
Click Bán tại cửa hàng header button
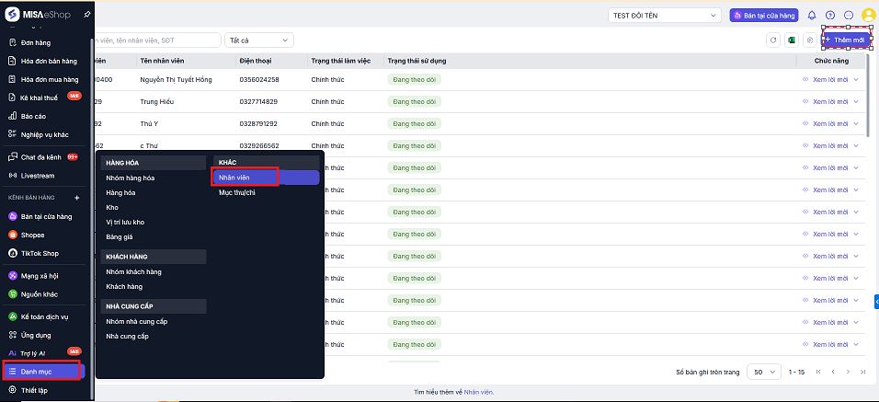pos(763,16)
